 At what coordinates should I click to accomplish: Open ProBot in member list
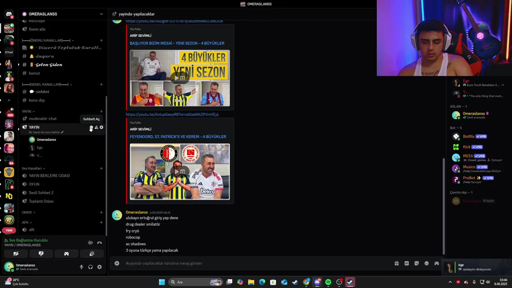(476, 180)
